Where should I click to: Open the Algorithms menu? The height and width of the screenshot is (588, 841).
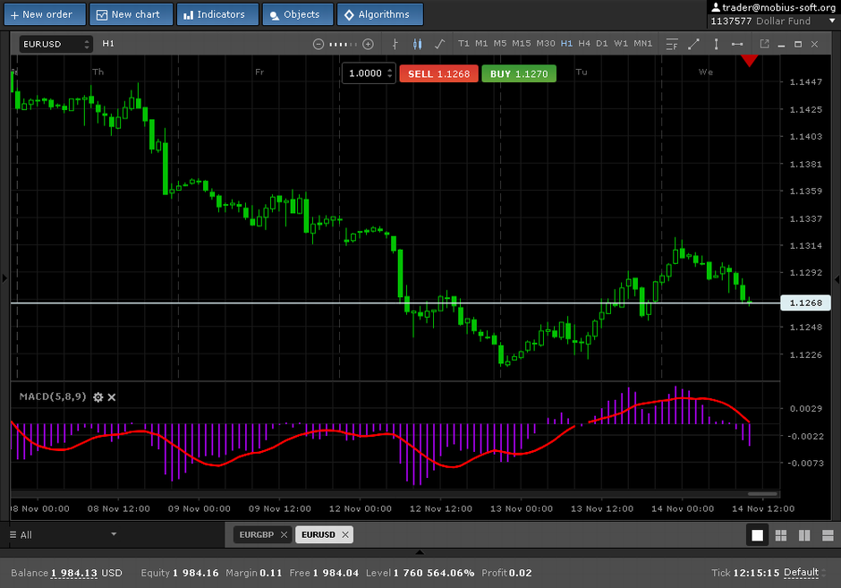(379, 14)
